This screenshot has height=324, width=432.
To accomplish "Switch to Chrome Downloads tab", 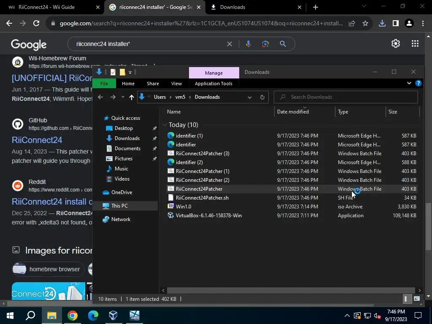I will tap(256, 7).
